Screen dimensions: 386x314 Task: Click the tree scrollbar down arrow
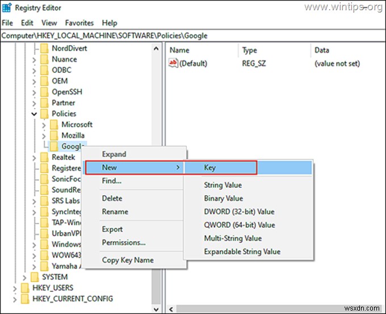[x=156, y=309]
